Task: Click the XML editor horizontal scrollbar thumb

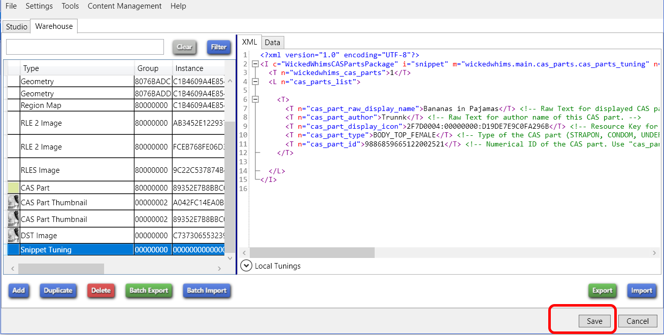Action: tap(312, 252)
